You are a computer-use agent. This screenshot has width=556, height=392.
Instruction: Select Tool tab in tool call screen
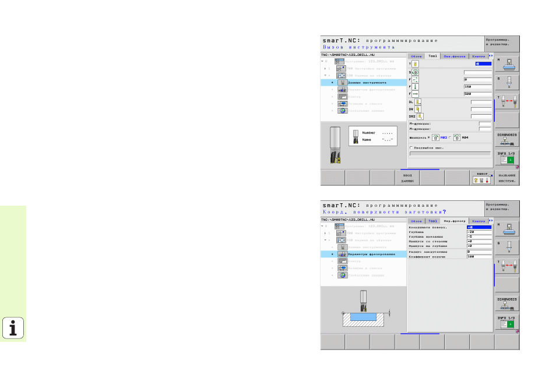(x=432, y=56)
